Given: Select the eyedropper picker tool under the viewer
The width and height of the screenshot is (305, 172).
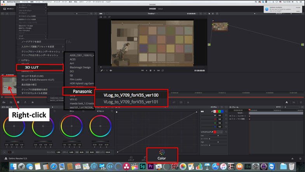Looking at the screenshot, I should [x=101, y=71].
